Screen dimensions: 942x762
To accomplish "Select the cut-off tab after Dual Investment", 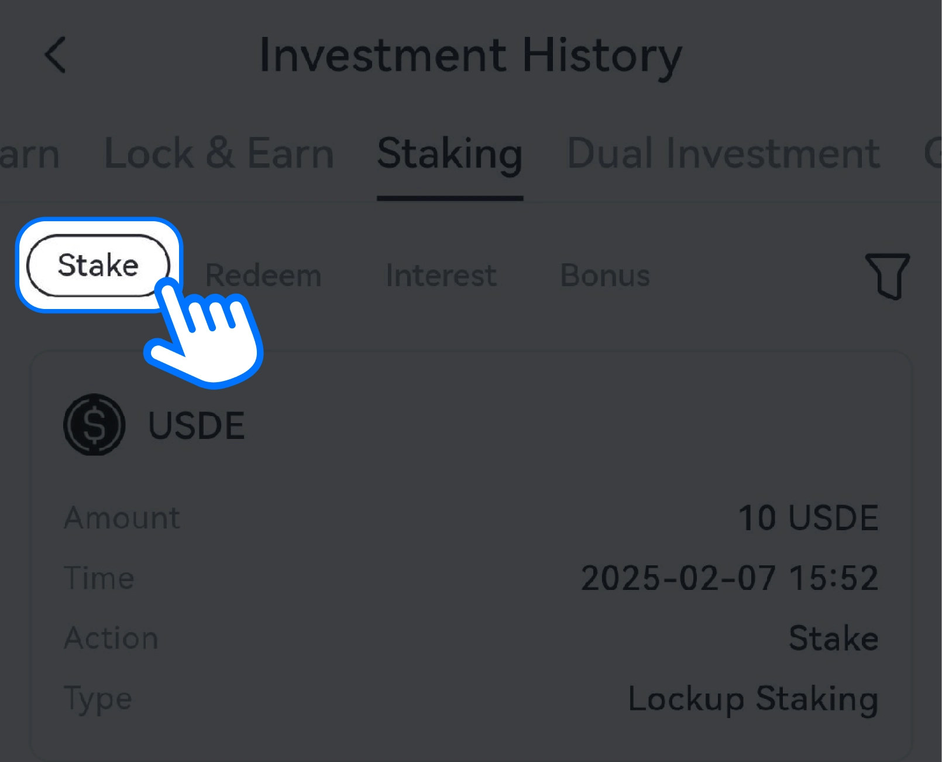I will pos(932,154).
